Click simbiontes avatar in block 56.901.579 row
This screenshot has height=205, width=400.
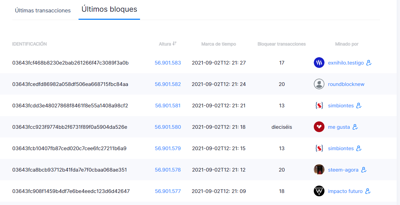pyautogui.click(x=319, y=148)
